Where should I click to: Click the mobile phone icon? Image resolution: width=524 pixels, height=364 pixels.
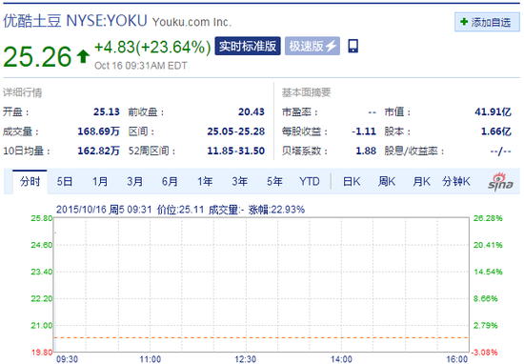click(x=353, y=46)
